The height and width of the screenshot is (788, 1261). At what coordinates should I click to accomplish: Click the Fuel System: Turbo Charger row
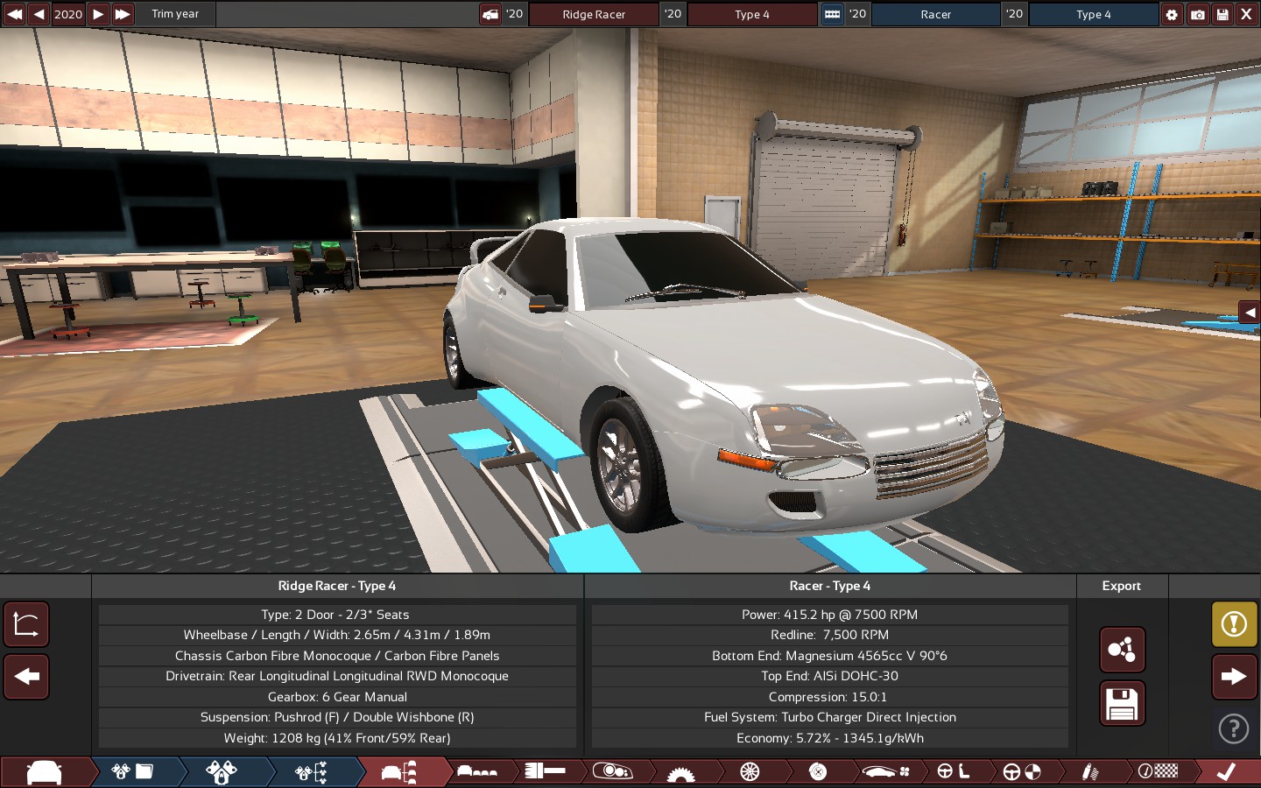pos(829,717)
